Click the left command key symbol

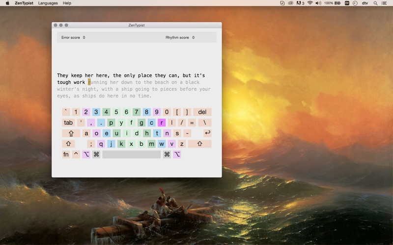click(x=96, y=154)
